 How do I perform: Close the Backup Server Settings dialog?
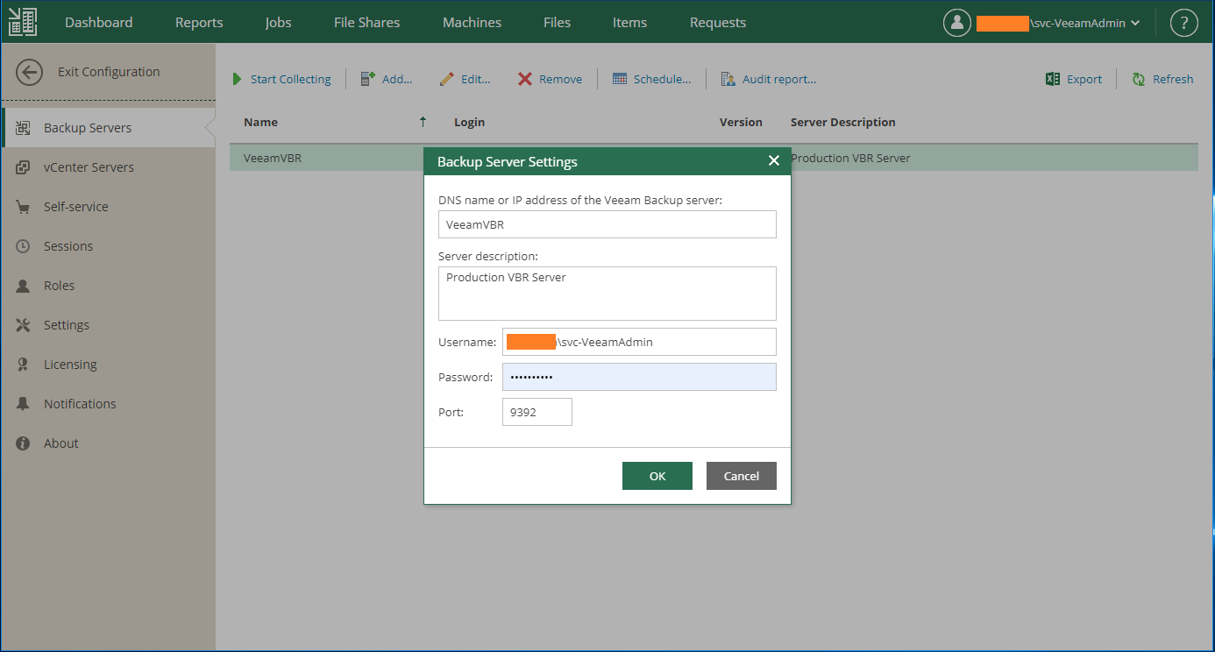773,160
